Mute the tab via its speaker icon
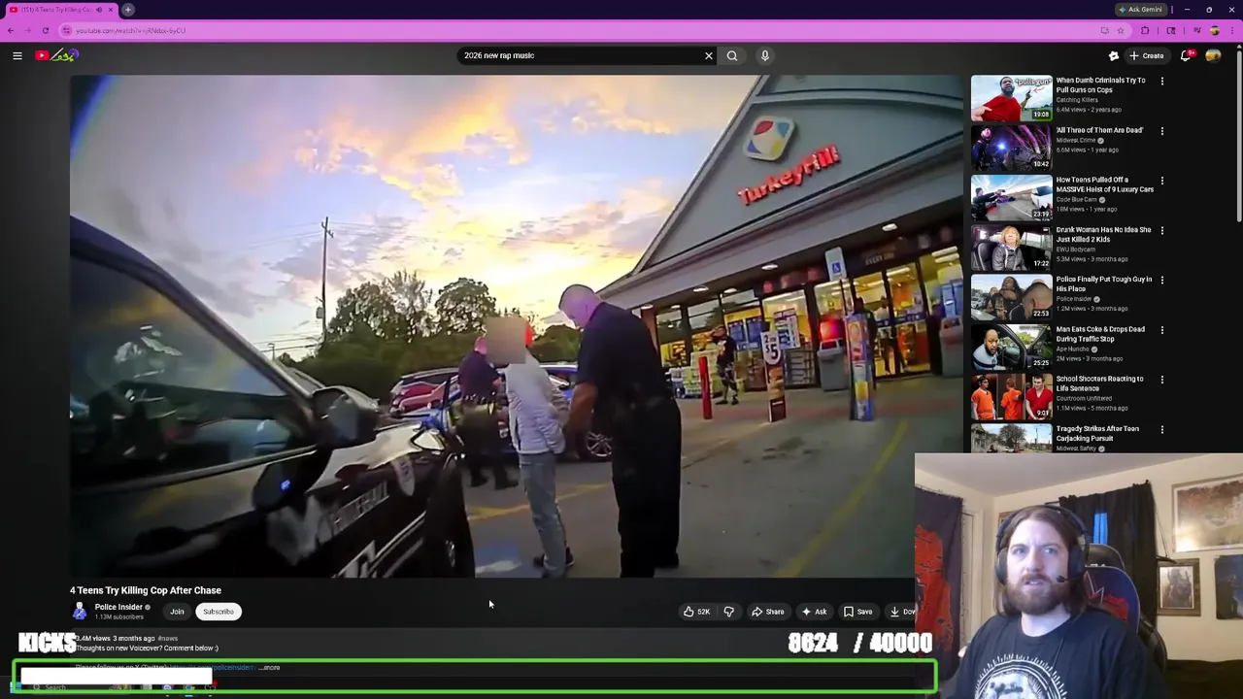The image size is (1243, 699). [x=98, y=10]
